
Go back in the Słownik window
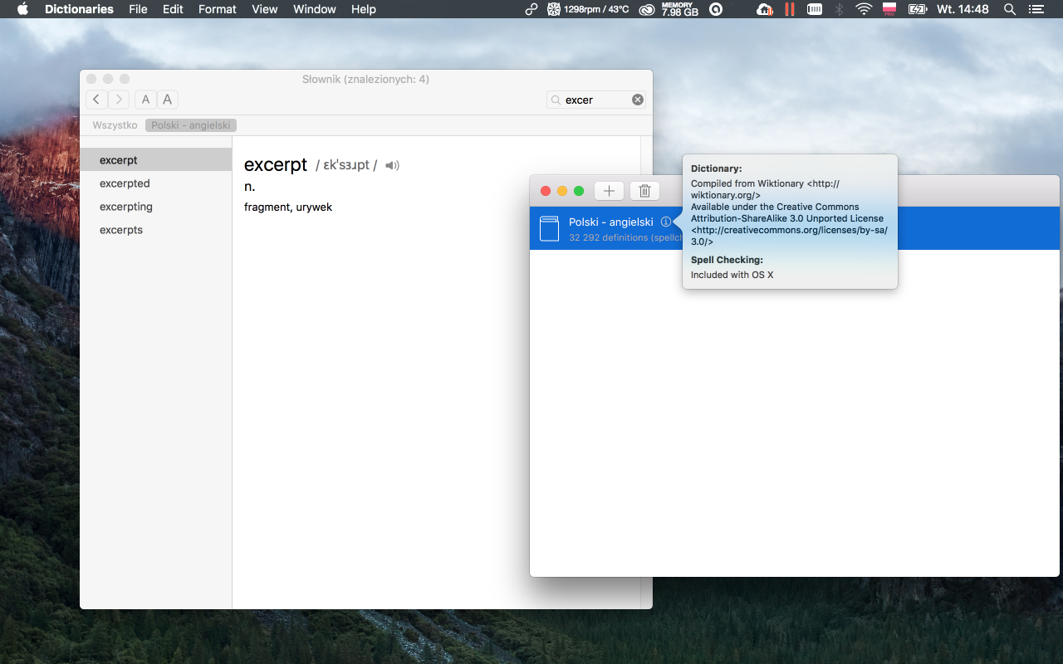click(x=96, y=100)
